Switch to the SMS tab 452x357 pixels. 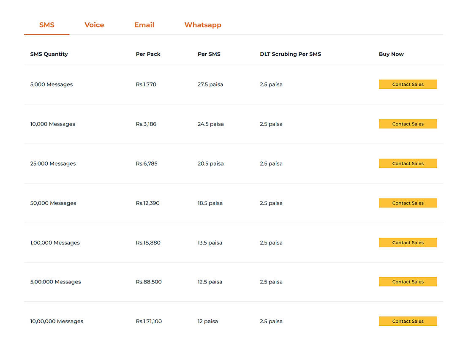click(47, 25)
